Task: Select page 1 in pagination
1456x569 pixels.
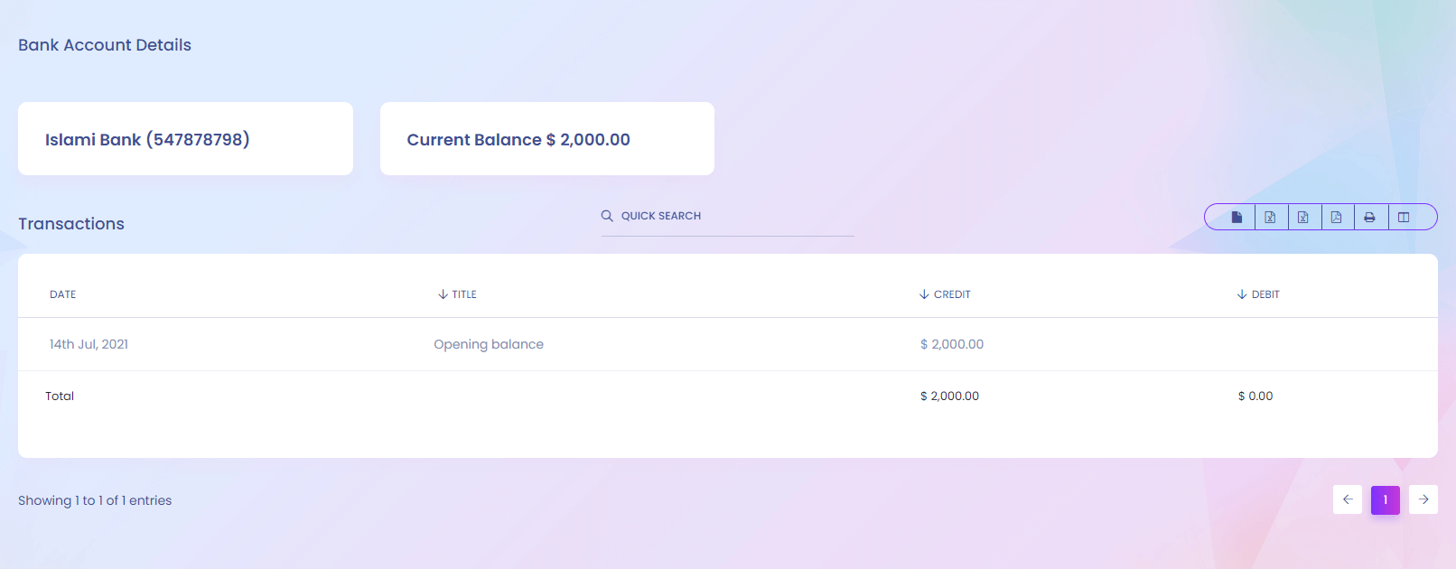Action: coord(1386,499)
